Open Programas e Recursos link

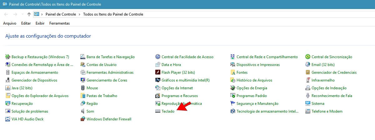pyautogui.click(x=180, y=96)
